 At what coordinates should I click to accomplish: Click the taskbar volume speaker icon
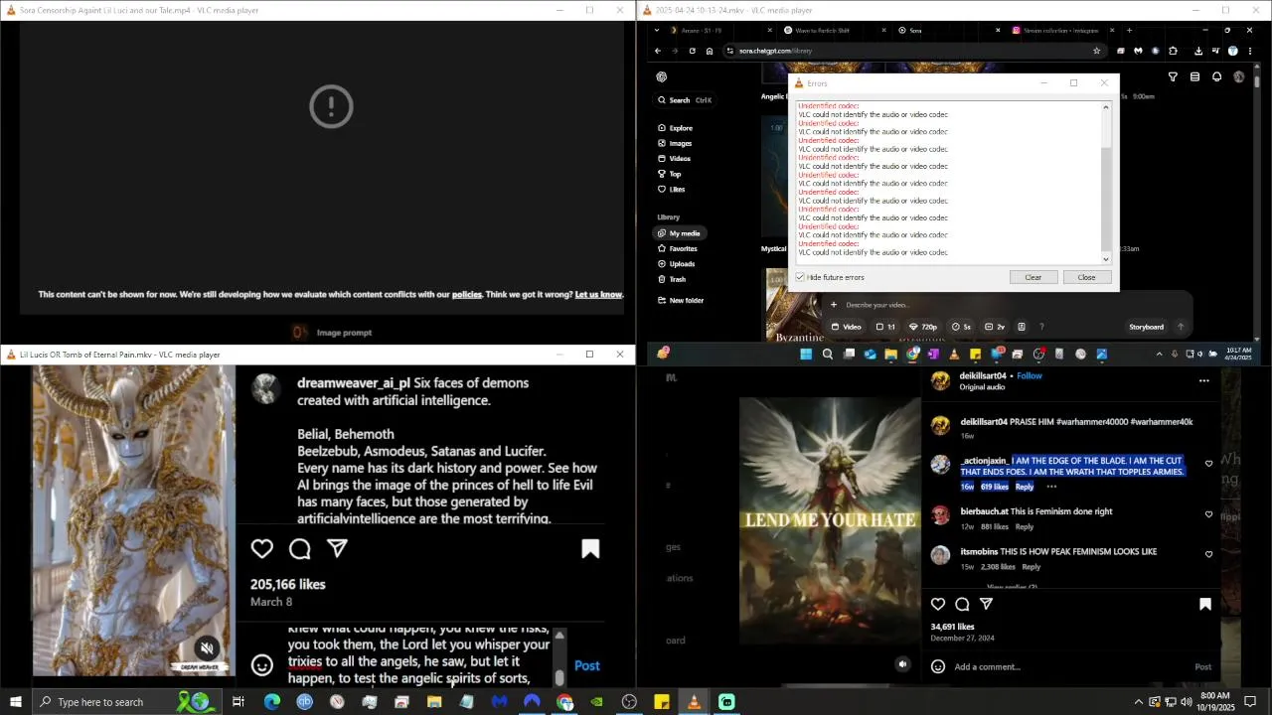click(x=1186, y=702)
